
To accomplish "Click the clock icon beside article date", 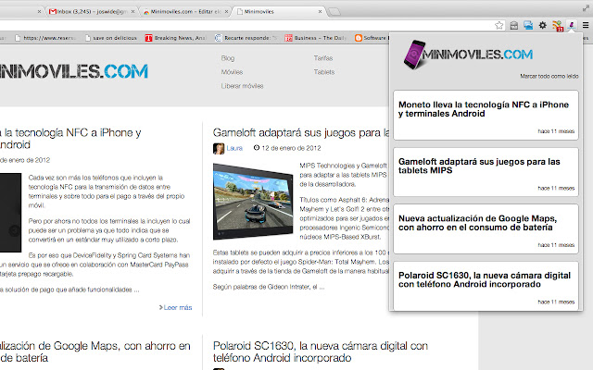I will 257,148.
